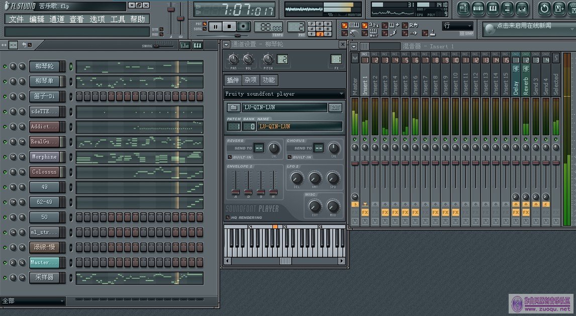The height and width of the screenshot is (316, 576).
Task: Toggle typing keyboard to piano LED
Action: pos(344,25)
